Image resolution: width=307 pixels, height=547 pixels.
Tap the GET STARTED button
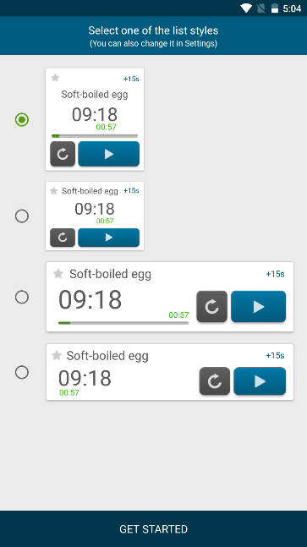click(154, 529)
